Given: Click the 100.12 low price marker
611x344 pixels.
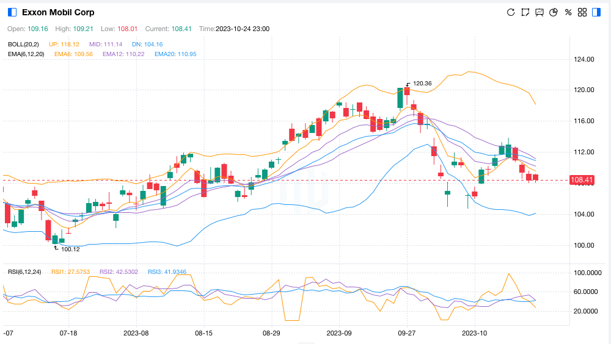Looking at the screenshot, I should click(x=70, y=249).
